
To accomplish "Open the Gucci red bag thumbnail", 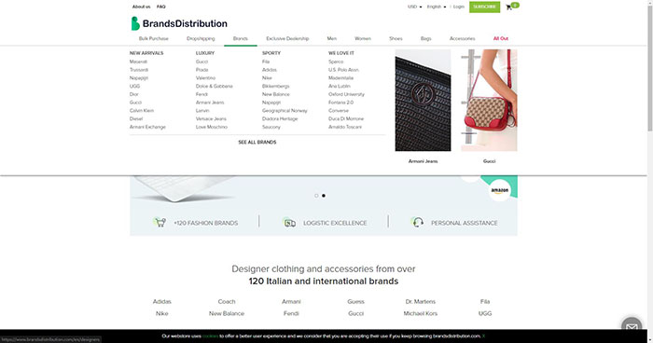I will click(489, 101).
